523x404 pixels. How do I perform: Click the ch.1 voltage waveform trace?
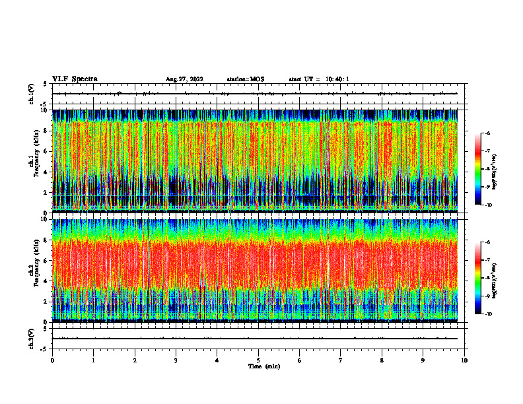pos(255,94)
